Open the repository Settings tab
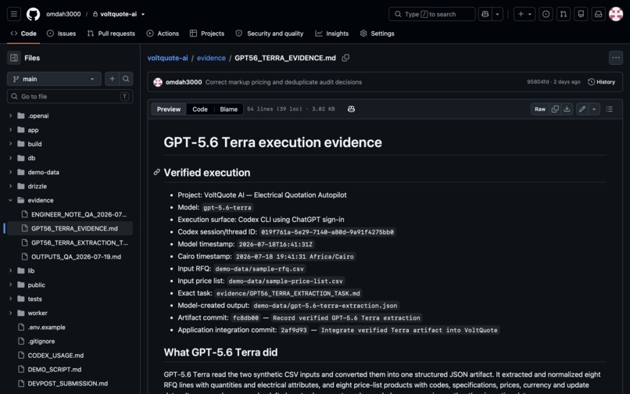Image resolution: width=630 pixels, height=394 pixels. click(x=377, y=34)
